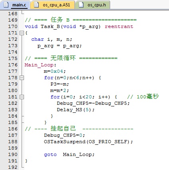Click line number 188 in the gutter
This screenshot has width=169, height=170.
coord(13,142)
